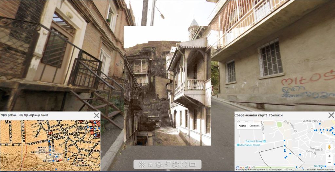This screenshot has height=172, width=335.
Task: Click the Gomi St street label
Action: tap(311, 152)
